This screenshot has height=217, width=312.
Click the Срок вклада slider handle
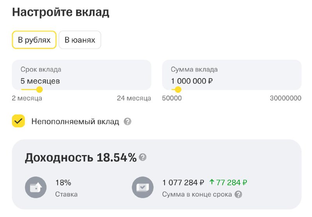[39, 90]
